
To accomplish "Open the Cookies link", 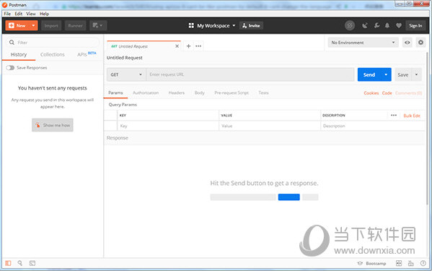I will [x=371, y=93].
